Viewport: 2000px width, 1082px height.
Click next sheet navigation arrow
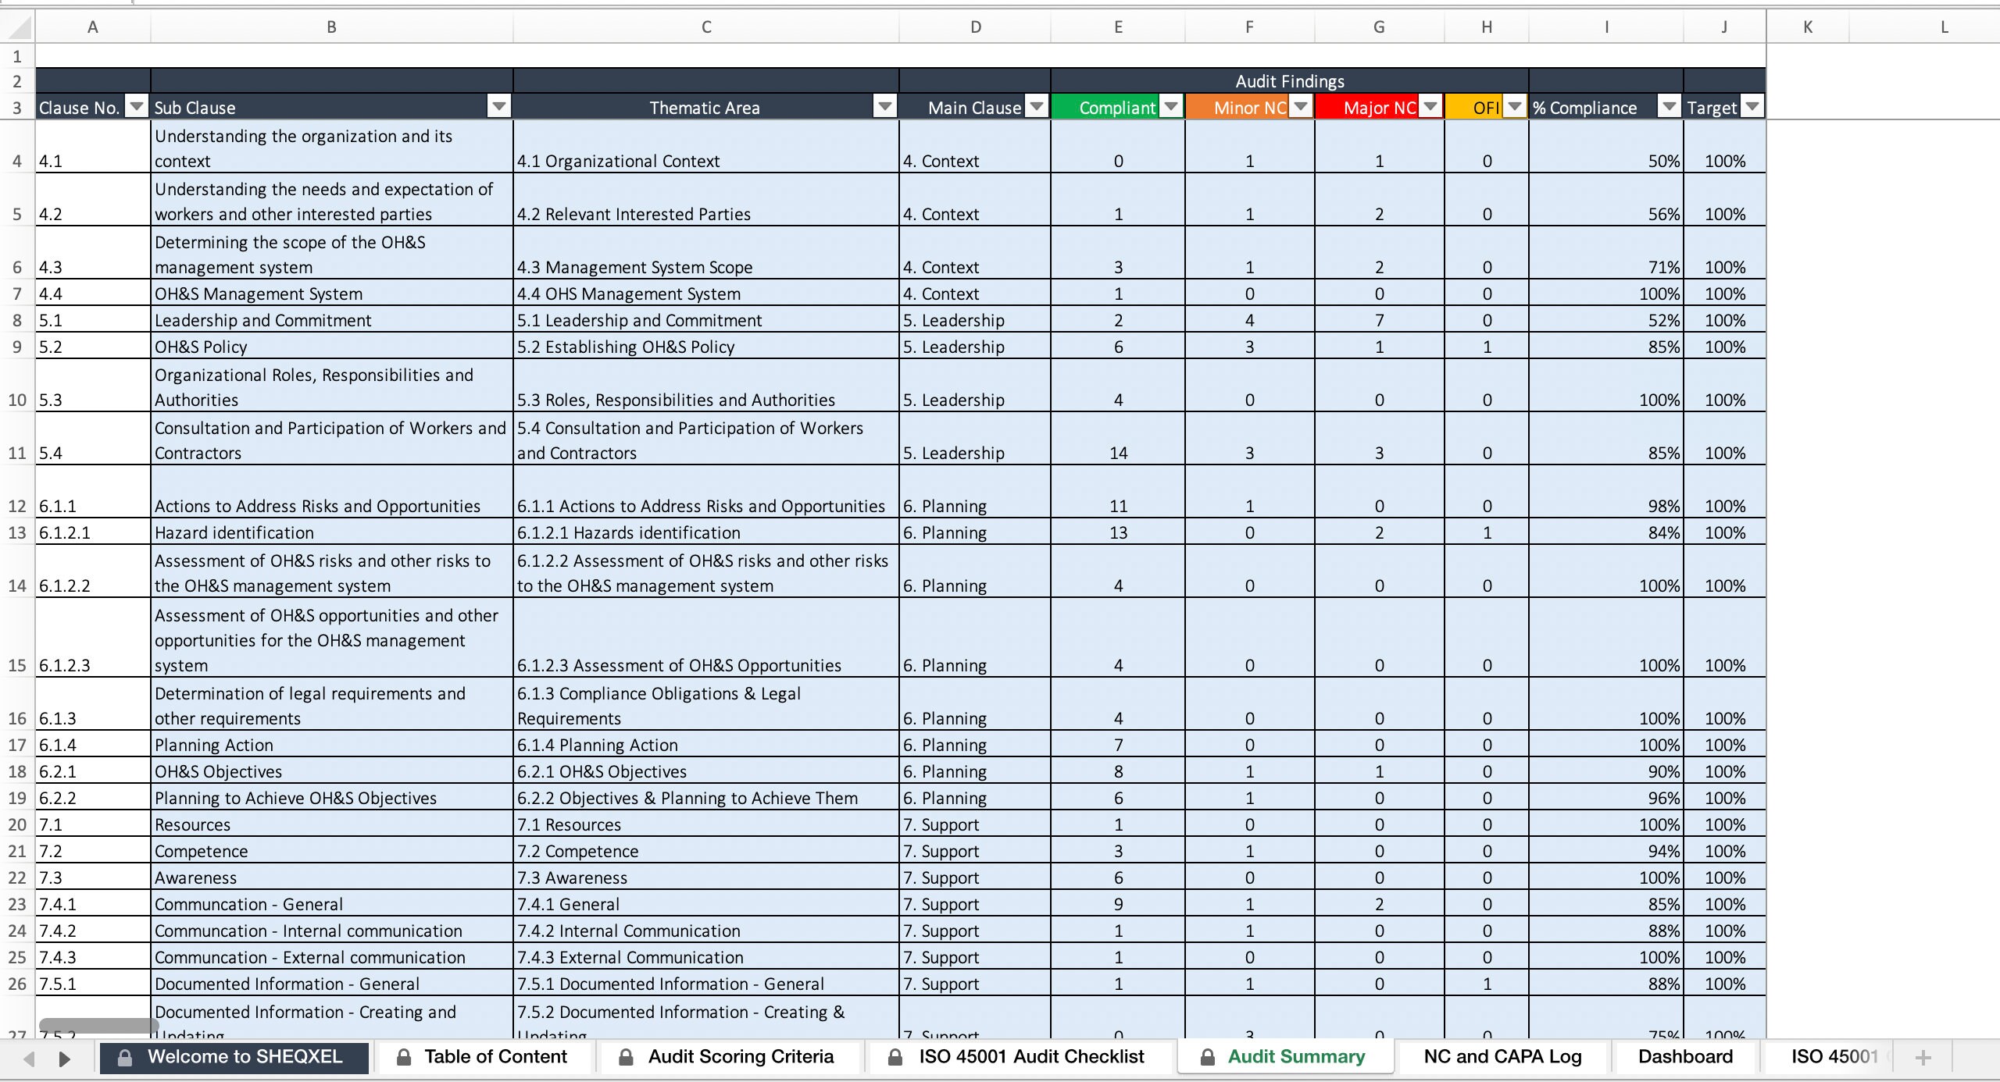(65, 1059)
